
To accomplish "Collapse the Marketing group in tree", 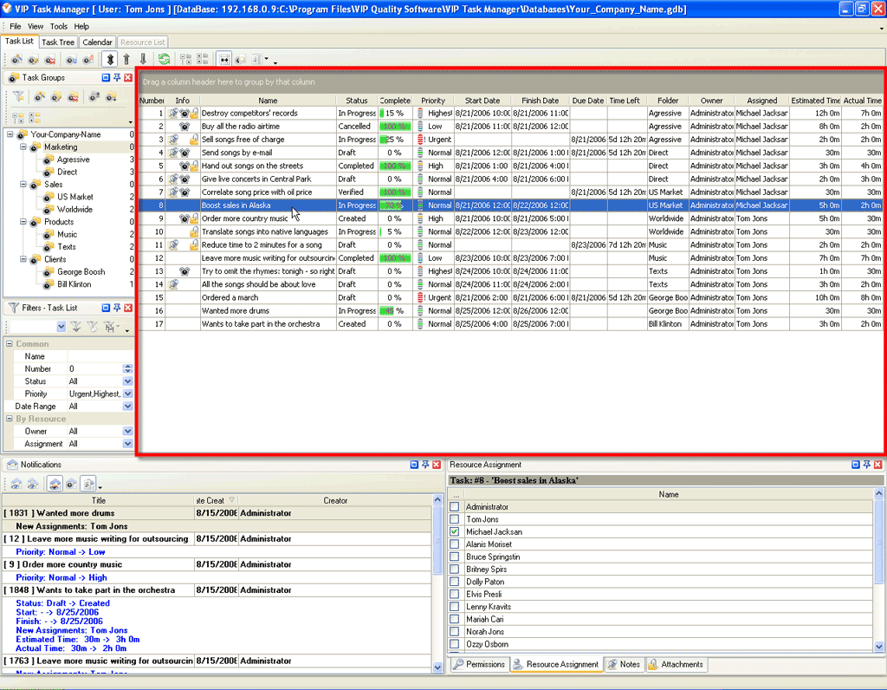I will pyautogui.click(x=23, y=147).
